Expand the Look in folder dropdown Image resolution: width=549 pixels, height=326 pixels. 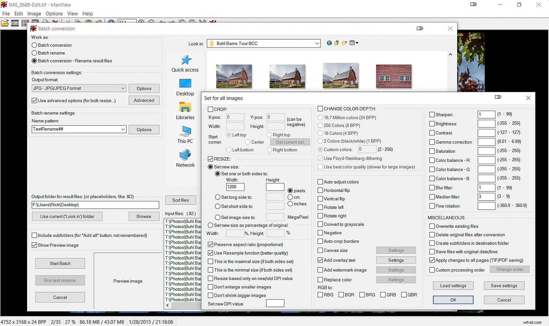pyautogui.click(x=317, y=43)
